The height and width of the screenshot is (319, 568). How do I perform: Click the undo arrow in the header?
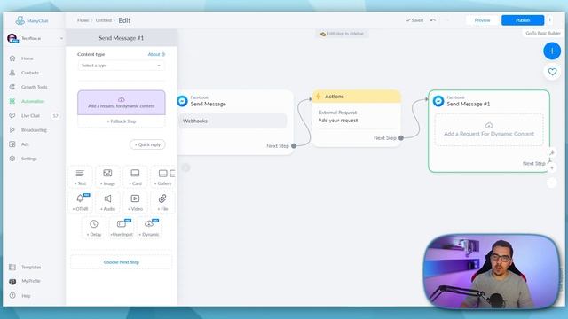tap(433, 20)
